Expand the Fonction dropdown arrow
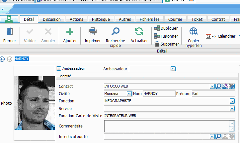Viewport: 240px width, 143px height. point(232,101)
